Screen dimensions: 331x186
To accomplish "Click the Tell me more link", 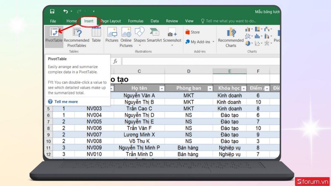I will (66, 101).
